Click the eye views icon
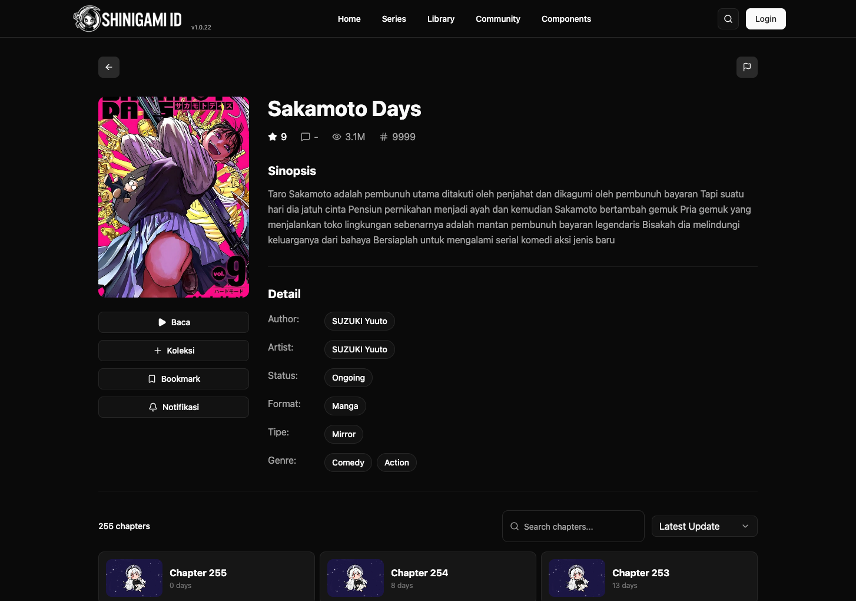The image size is (856, 601). 337,137
